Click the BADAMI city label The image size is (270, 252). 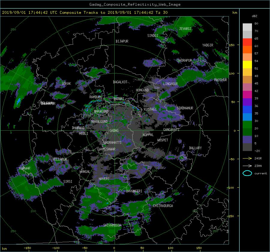click(x=119, y=99)
